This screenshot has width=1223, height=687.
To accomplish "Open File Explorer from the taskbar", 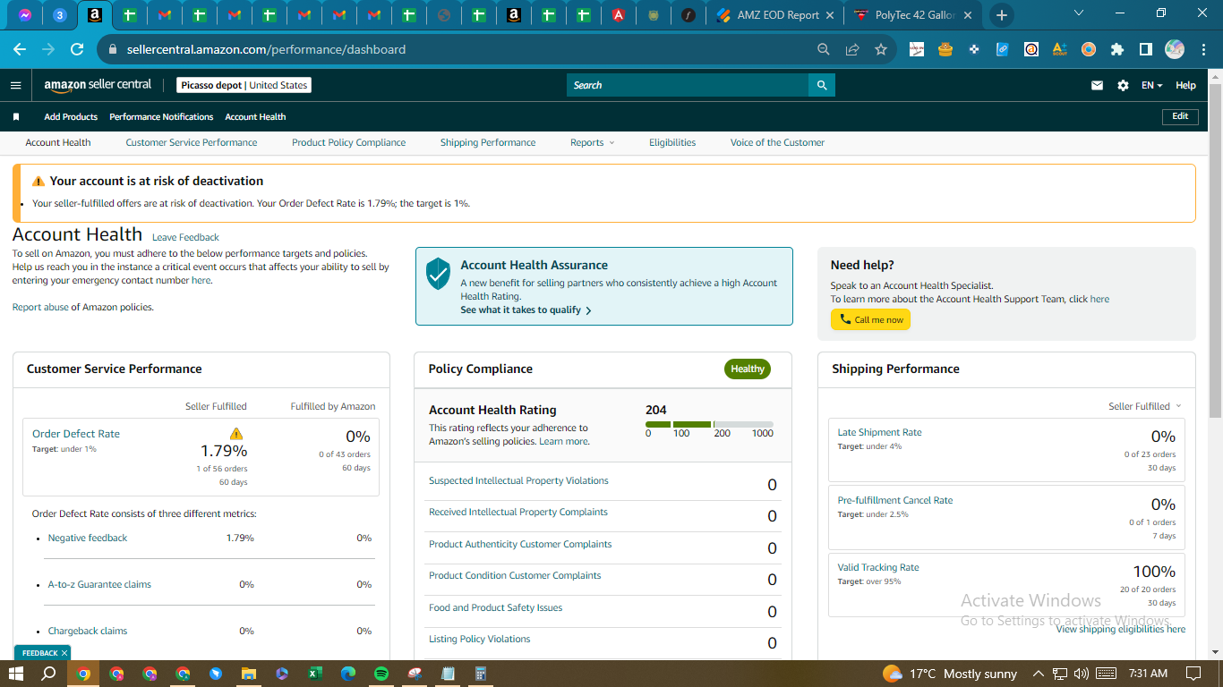I will tap(248, 674).
